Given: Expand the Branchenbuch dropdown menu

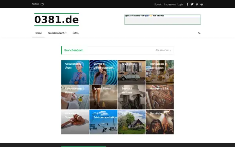Looking at the screenshot, I should coord(57,33).
